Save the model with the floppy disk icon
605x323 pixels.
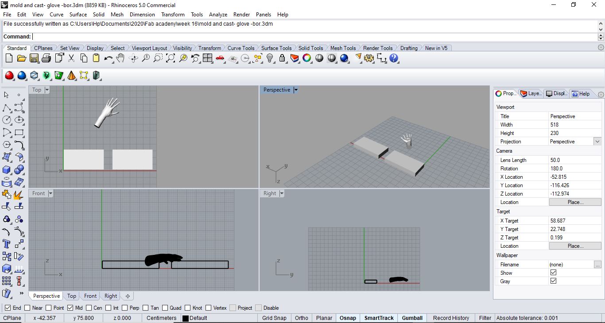[34, 58]
